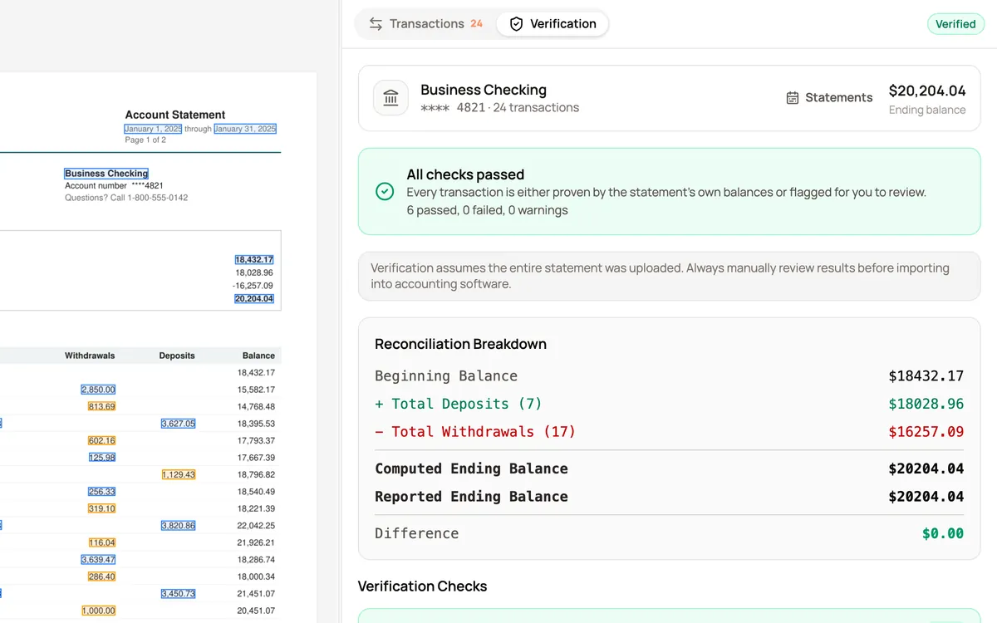This screenshot has height=623, width=997.
Task: Select withdrawal amount 125.98
Action: coord(101,458)
